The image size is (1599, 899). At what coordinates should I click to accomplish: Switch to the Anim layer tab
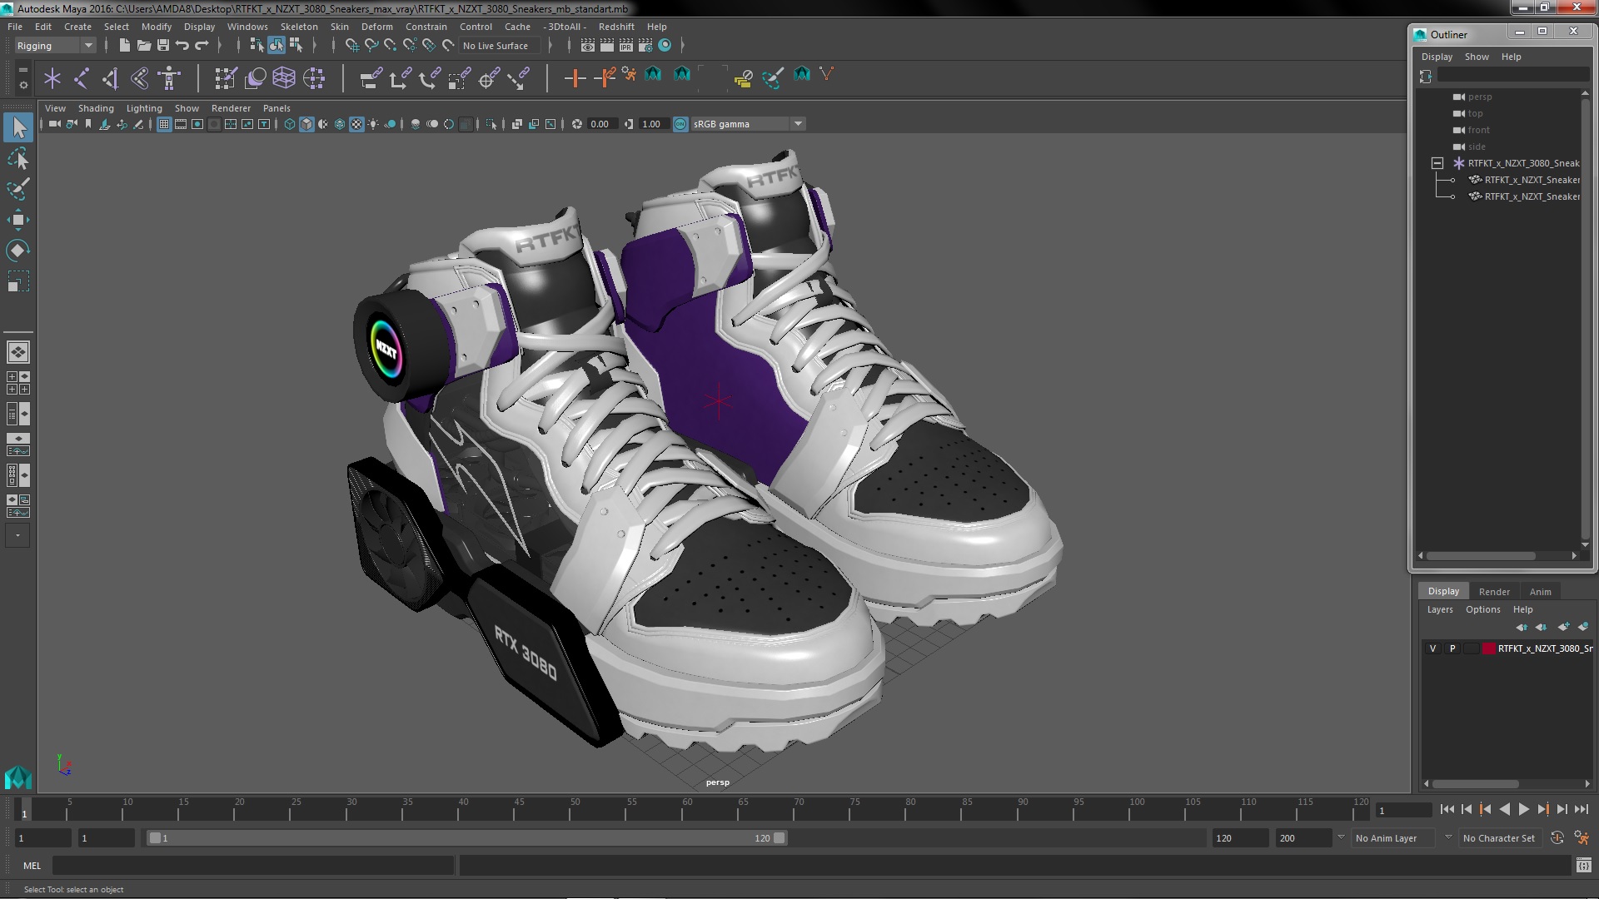point(1540,592)
